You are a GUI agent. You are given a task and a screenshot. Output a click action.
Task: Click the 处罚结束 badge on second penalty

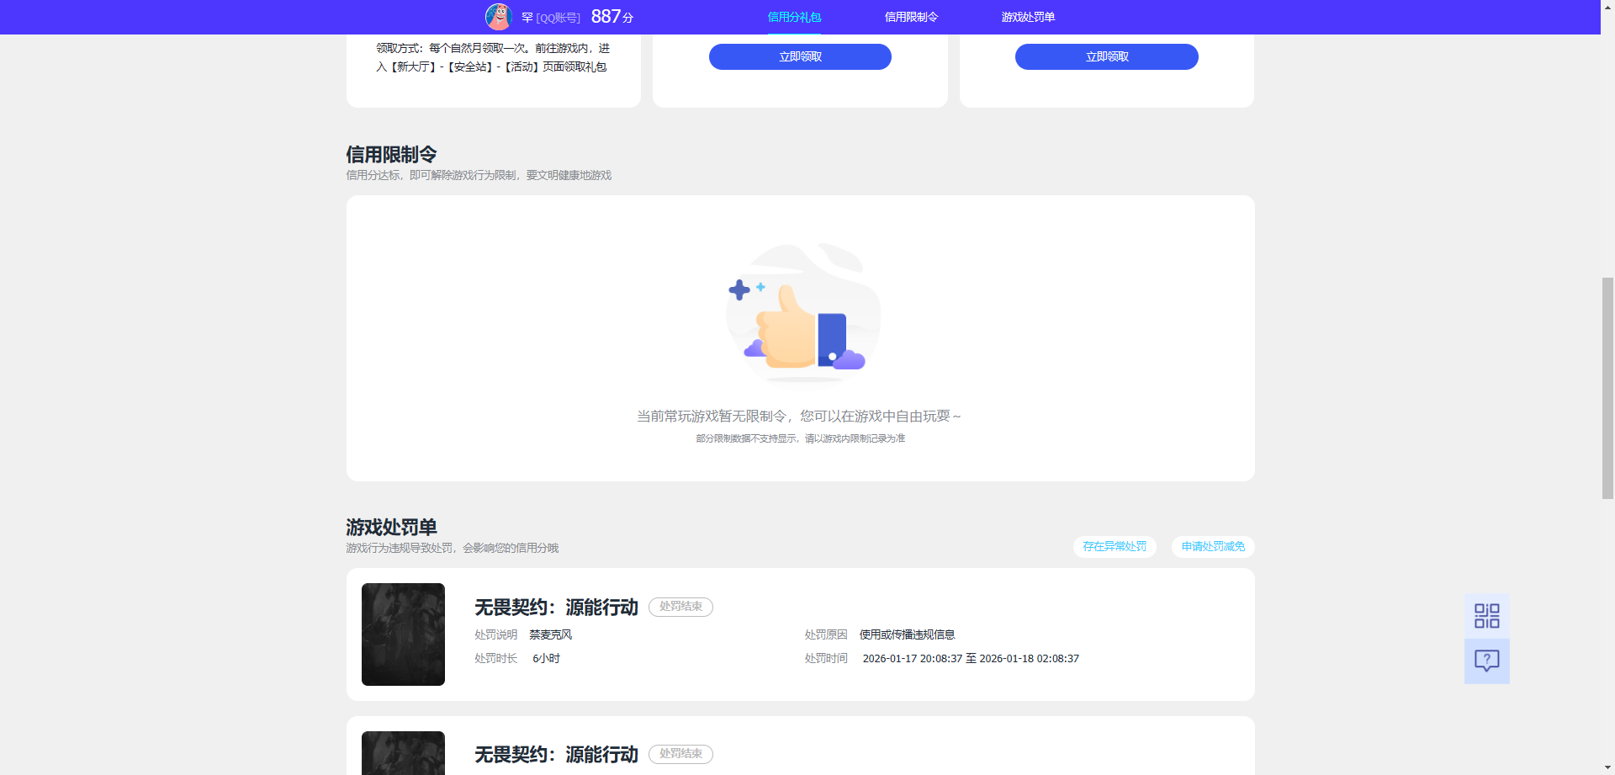point(680,754)
